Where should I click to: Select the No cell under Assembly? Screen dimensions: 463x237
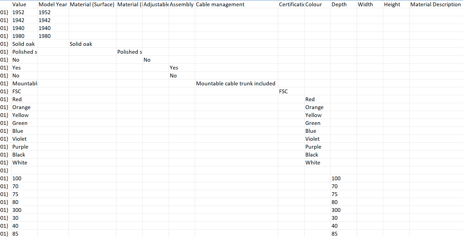pyautogui.click(x=182, y=76)
